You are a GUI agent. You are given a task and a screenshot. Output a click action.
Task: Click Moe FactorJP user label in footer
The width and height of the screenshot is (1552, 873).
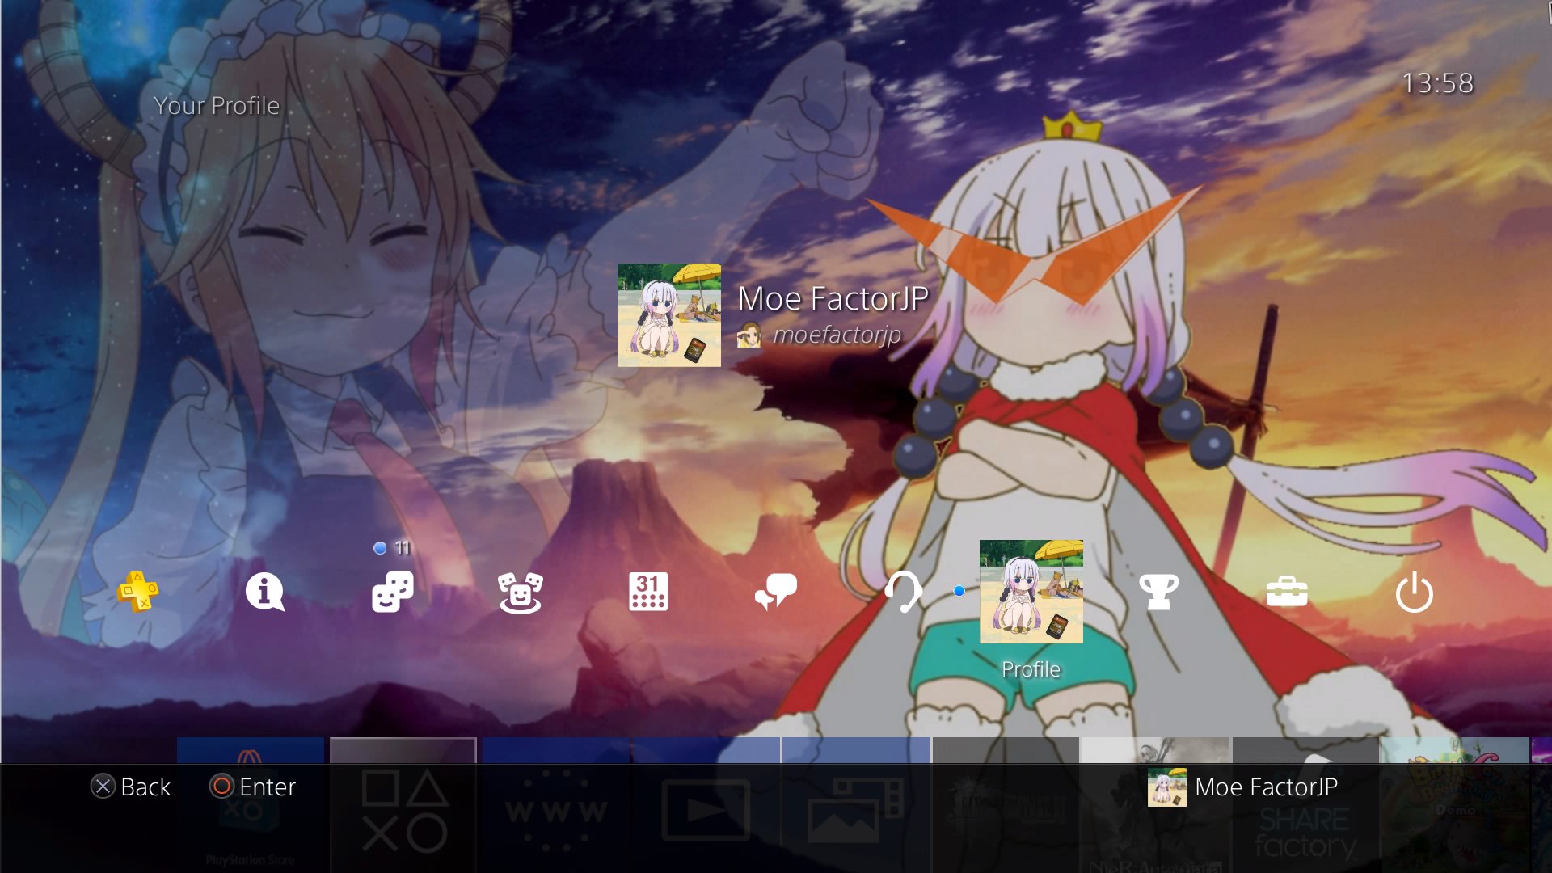(x=1265, y=787)
